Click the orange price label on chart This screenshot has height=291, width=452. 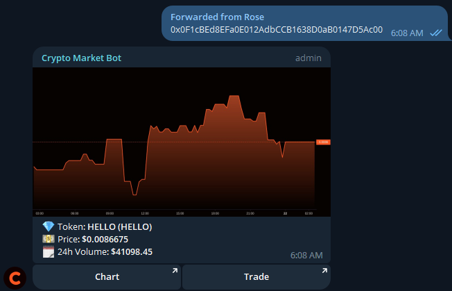click(x=323, y=142)
